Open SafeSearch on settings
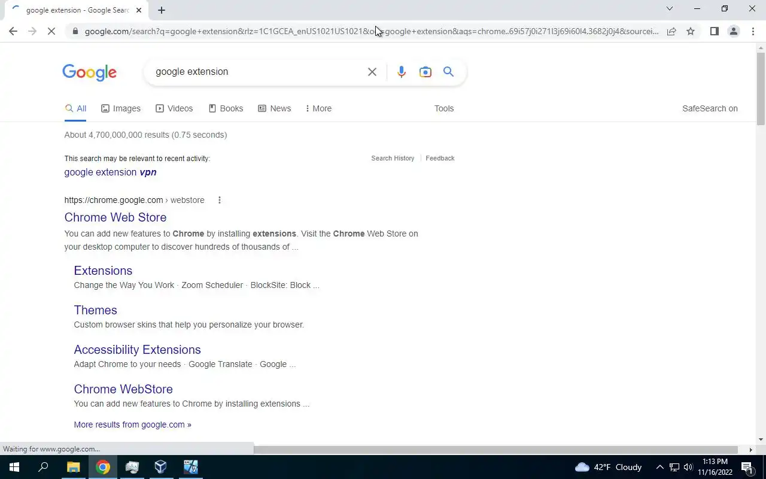The image size is (766, 479). 710,108
